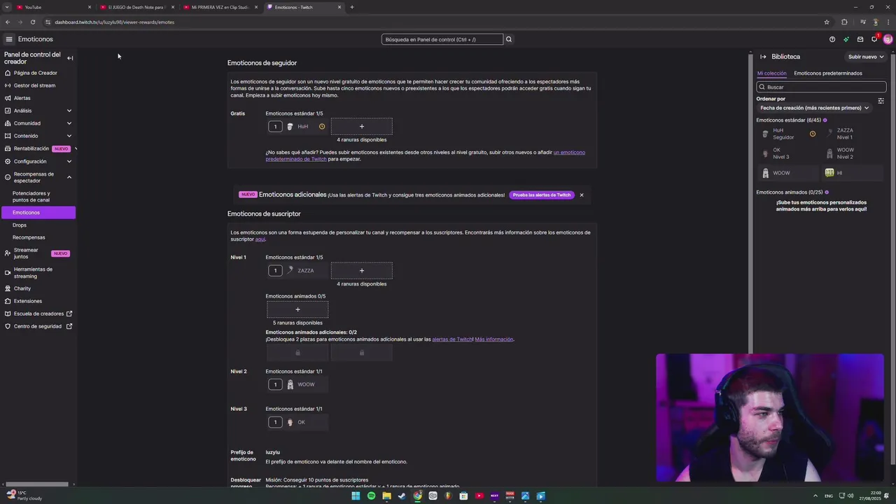Open Escuela de creadores external link
Image resolution: width=896 pixels, height=504 pixels.
pyautogui.click(x=38, y=314)
